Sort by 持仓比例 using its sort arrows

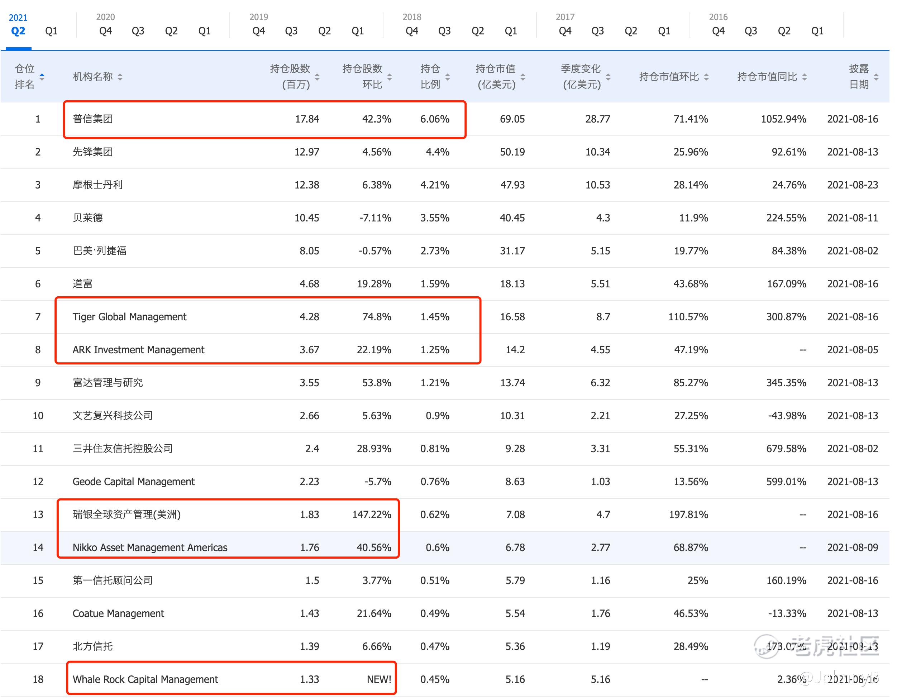coord(448,77)
